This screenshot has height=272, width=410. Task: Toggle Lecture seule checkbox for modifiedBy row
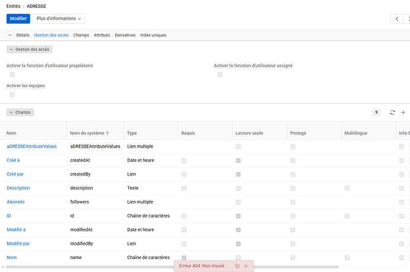[238, 244]
